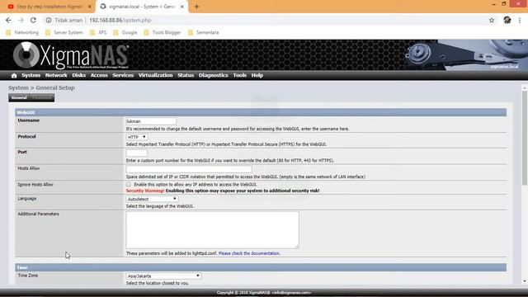This screenshot has height=297, width=528.
Task: Open the Virtualization menu
Action: (x=156, y=75)
